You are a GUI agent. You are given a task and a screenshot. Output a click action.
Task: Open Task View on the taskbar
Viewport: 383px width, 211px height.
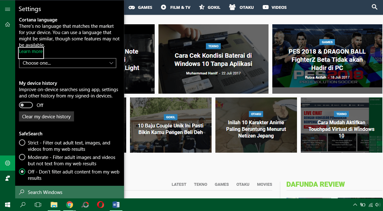pos(38,205)
